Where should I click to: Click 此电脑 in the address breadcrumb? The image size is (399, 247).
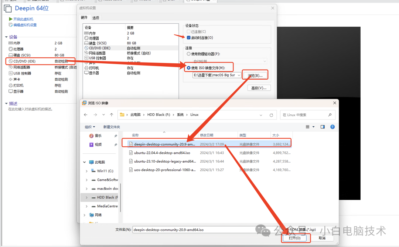click(x=135, y=115)
